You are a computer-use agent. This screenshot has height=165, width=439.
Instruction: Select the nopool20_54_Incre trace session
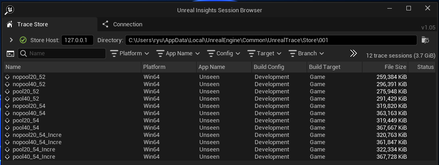click(x=220, y=135)
